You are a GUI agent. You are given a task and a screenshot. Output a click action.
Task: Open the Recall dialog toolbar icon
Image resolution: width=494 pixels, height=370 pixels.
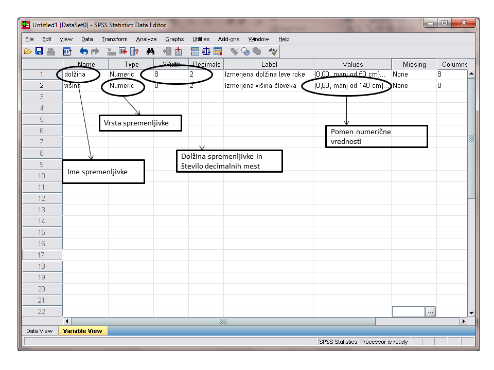(x=67, y=51)
